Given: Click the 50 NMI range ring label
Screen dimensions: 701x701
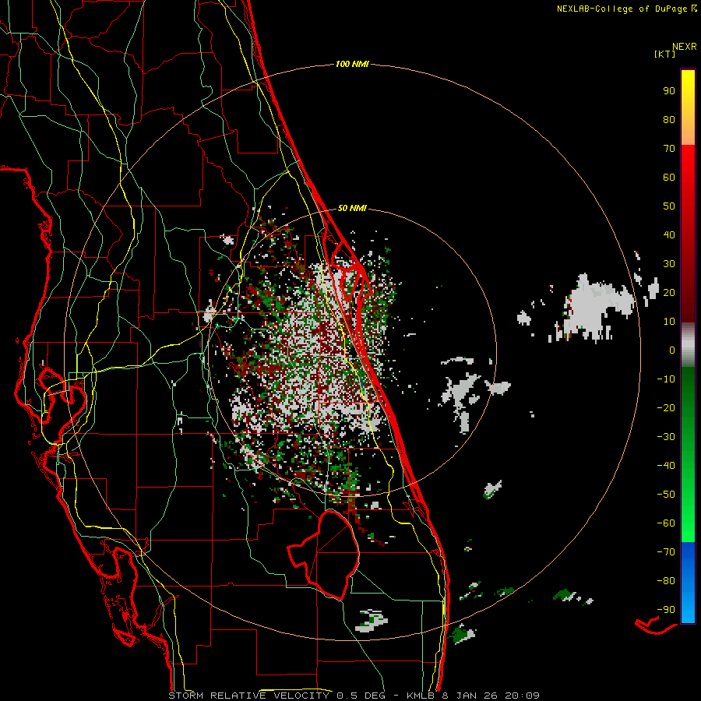Looking at the screenshot, I should (x=352, y=208).
